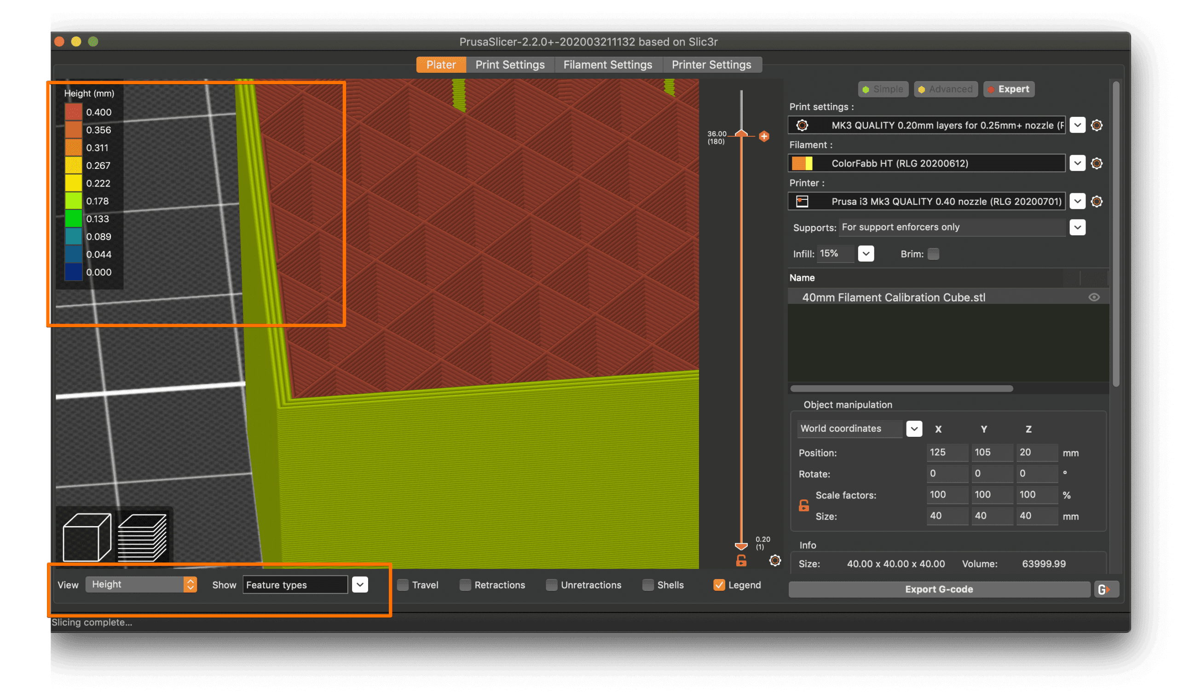Click the add color change plus icon
Image resolution: width=1178 pixels, height=695 pixels.
(x=764, y=136)
